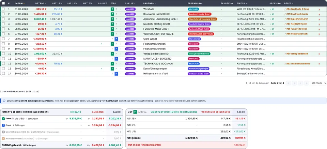Click the VEKTORLABOR SOFTWARE recognition tag
This screenshot has width=327, height=149.
201,34
